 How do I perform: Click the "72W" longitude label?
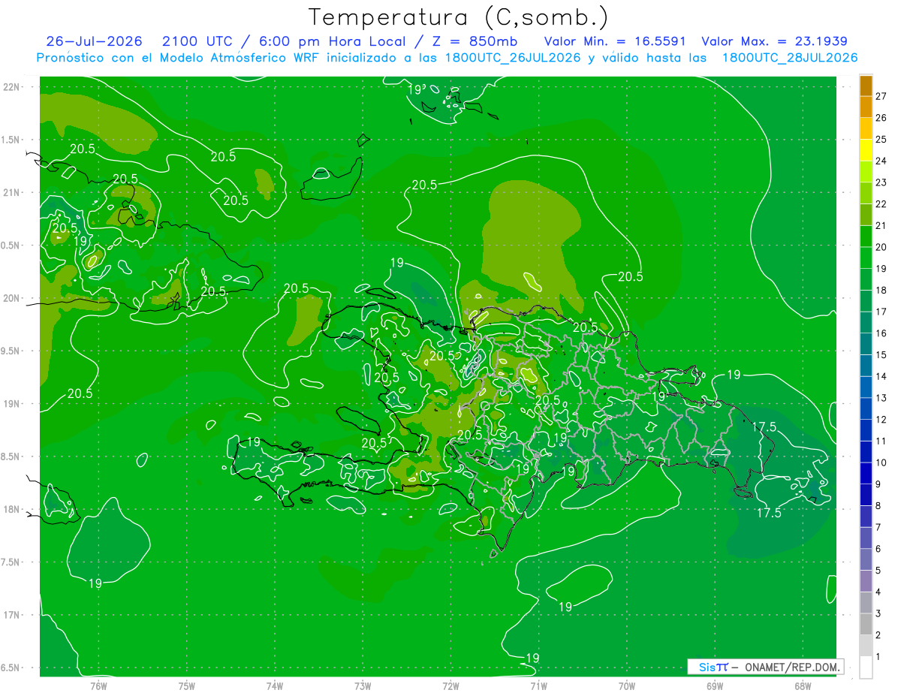(x=450, y=685)
